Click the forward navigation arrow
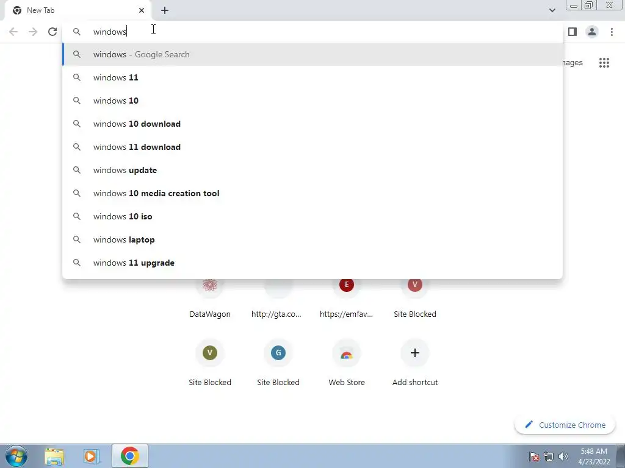625x468 pixels. pos(33,32)
